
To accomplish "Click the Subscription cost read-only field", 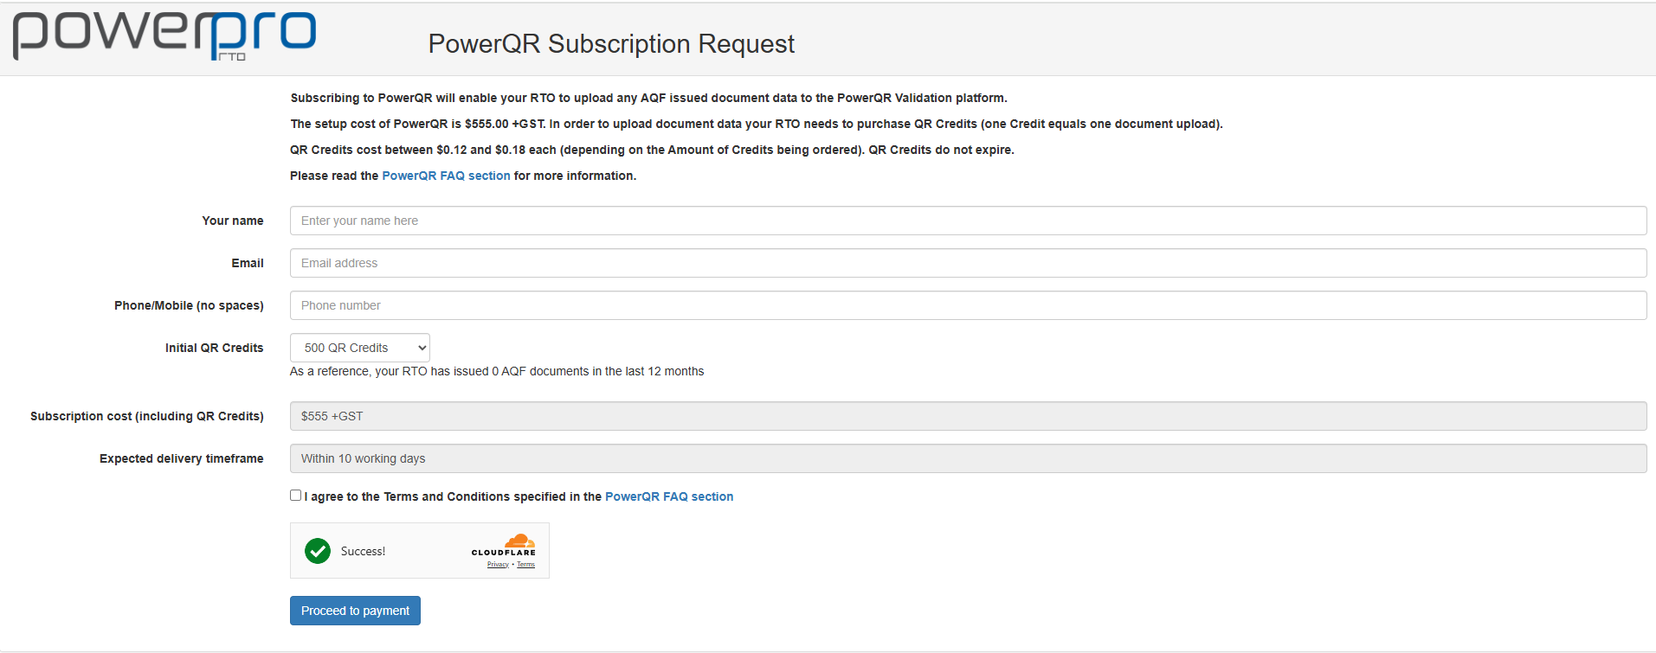I will (968, 416).
